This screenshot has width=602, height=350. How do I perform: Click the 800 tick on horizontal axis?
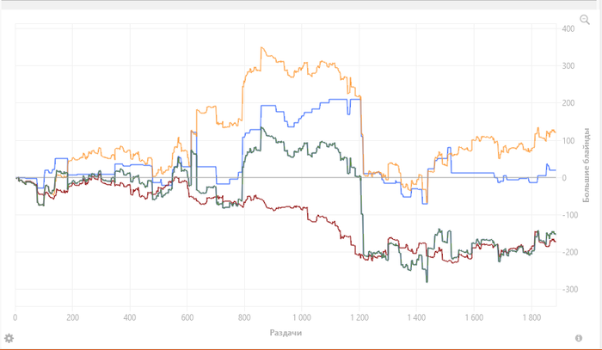pyautogui.click(x=243, y=316)
